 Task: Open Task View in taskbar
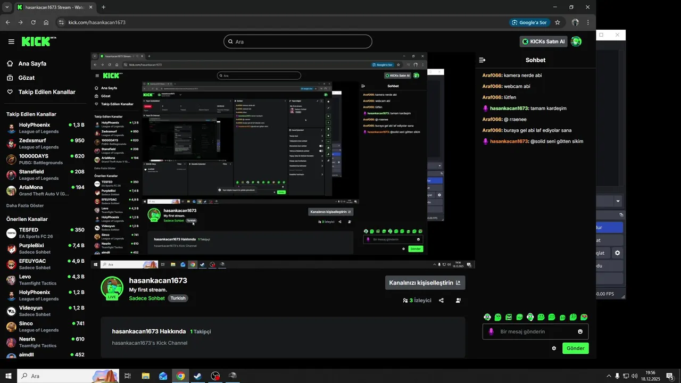(x=128, y=376)
